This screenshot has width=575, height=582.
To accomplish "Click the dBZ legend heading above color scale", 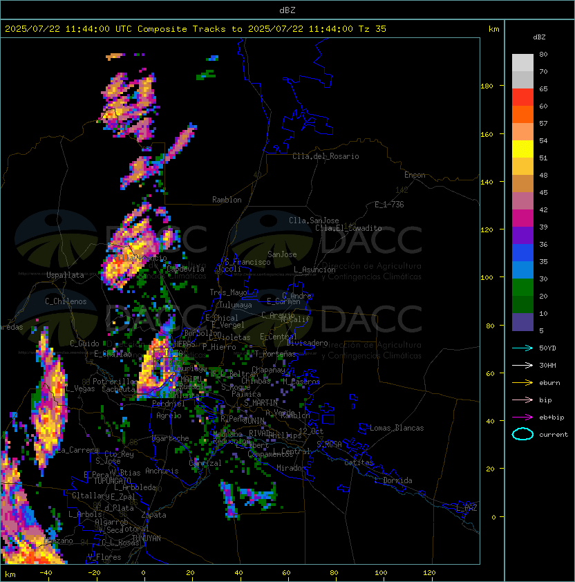I will point(539,37).
